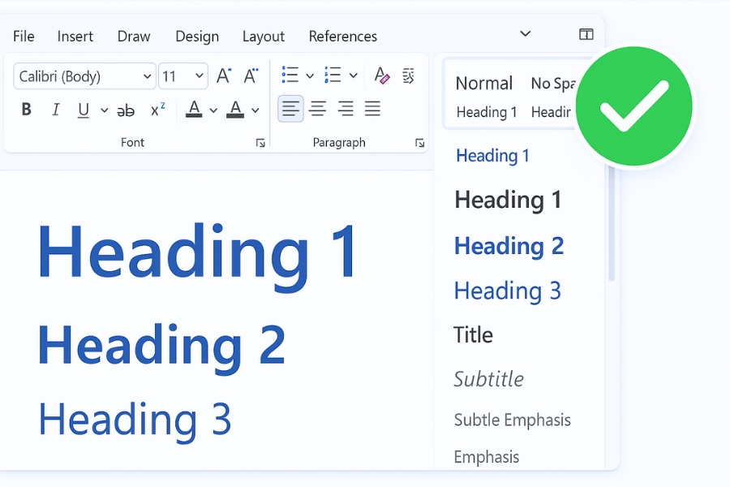Toggle superscript formatting
Image resolution: width=730 pixels, height=487 pixels.
pyautogui.click(x=156, y=109)
